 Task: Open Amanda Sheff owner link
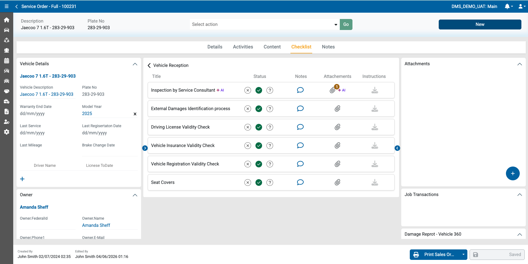[x=34, y=207]
